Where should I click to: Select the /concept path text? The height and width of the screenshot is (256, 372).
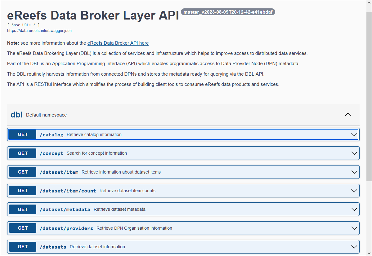(x=52, y=153)
